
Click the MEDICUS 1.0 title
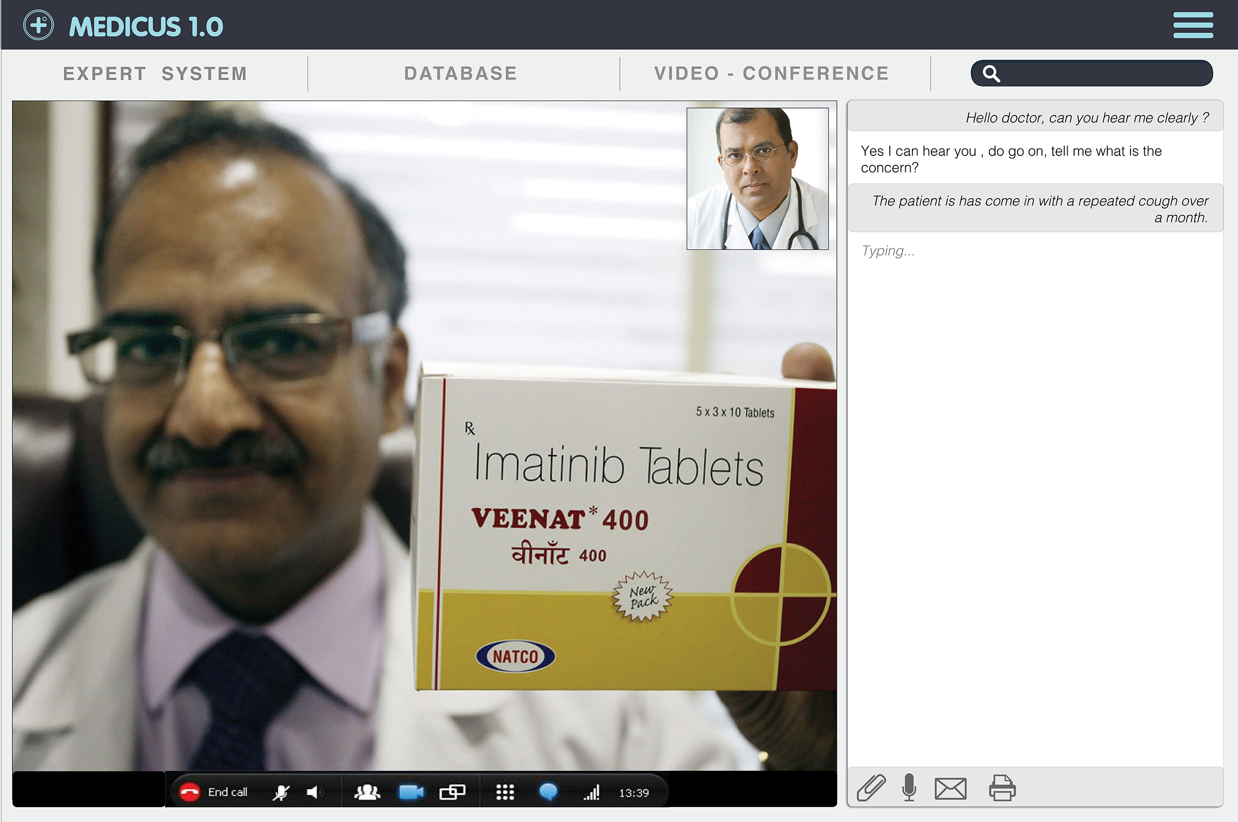coord(146,27)
